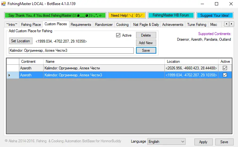Click the yellow Need Help! button
238x147 pixels.
pyautogui.click(x=127, y=15)
